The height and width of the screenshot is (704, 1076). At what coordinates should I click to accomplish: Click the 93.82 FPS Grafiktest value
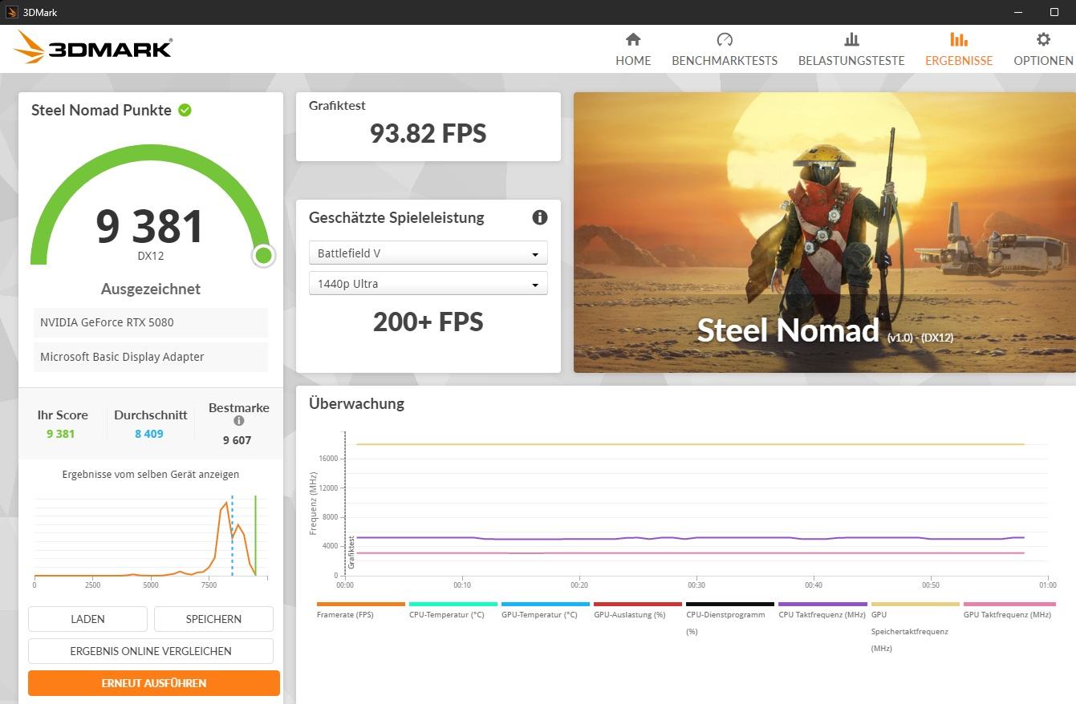pyautogui.click(x=428, y=133)
